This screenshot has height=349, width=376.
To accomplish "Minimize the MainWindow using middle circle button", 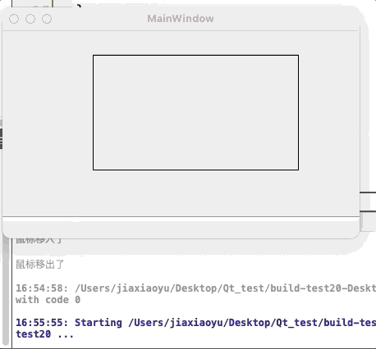I will pyautogui.click(x=30, y=19).
